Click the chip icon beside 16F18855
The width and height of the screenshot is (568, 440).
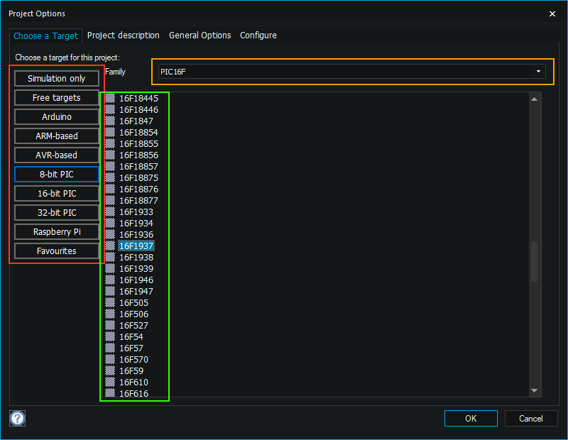click(110, 143)
